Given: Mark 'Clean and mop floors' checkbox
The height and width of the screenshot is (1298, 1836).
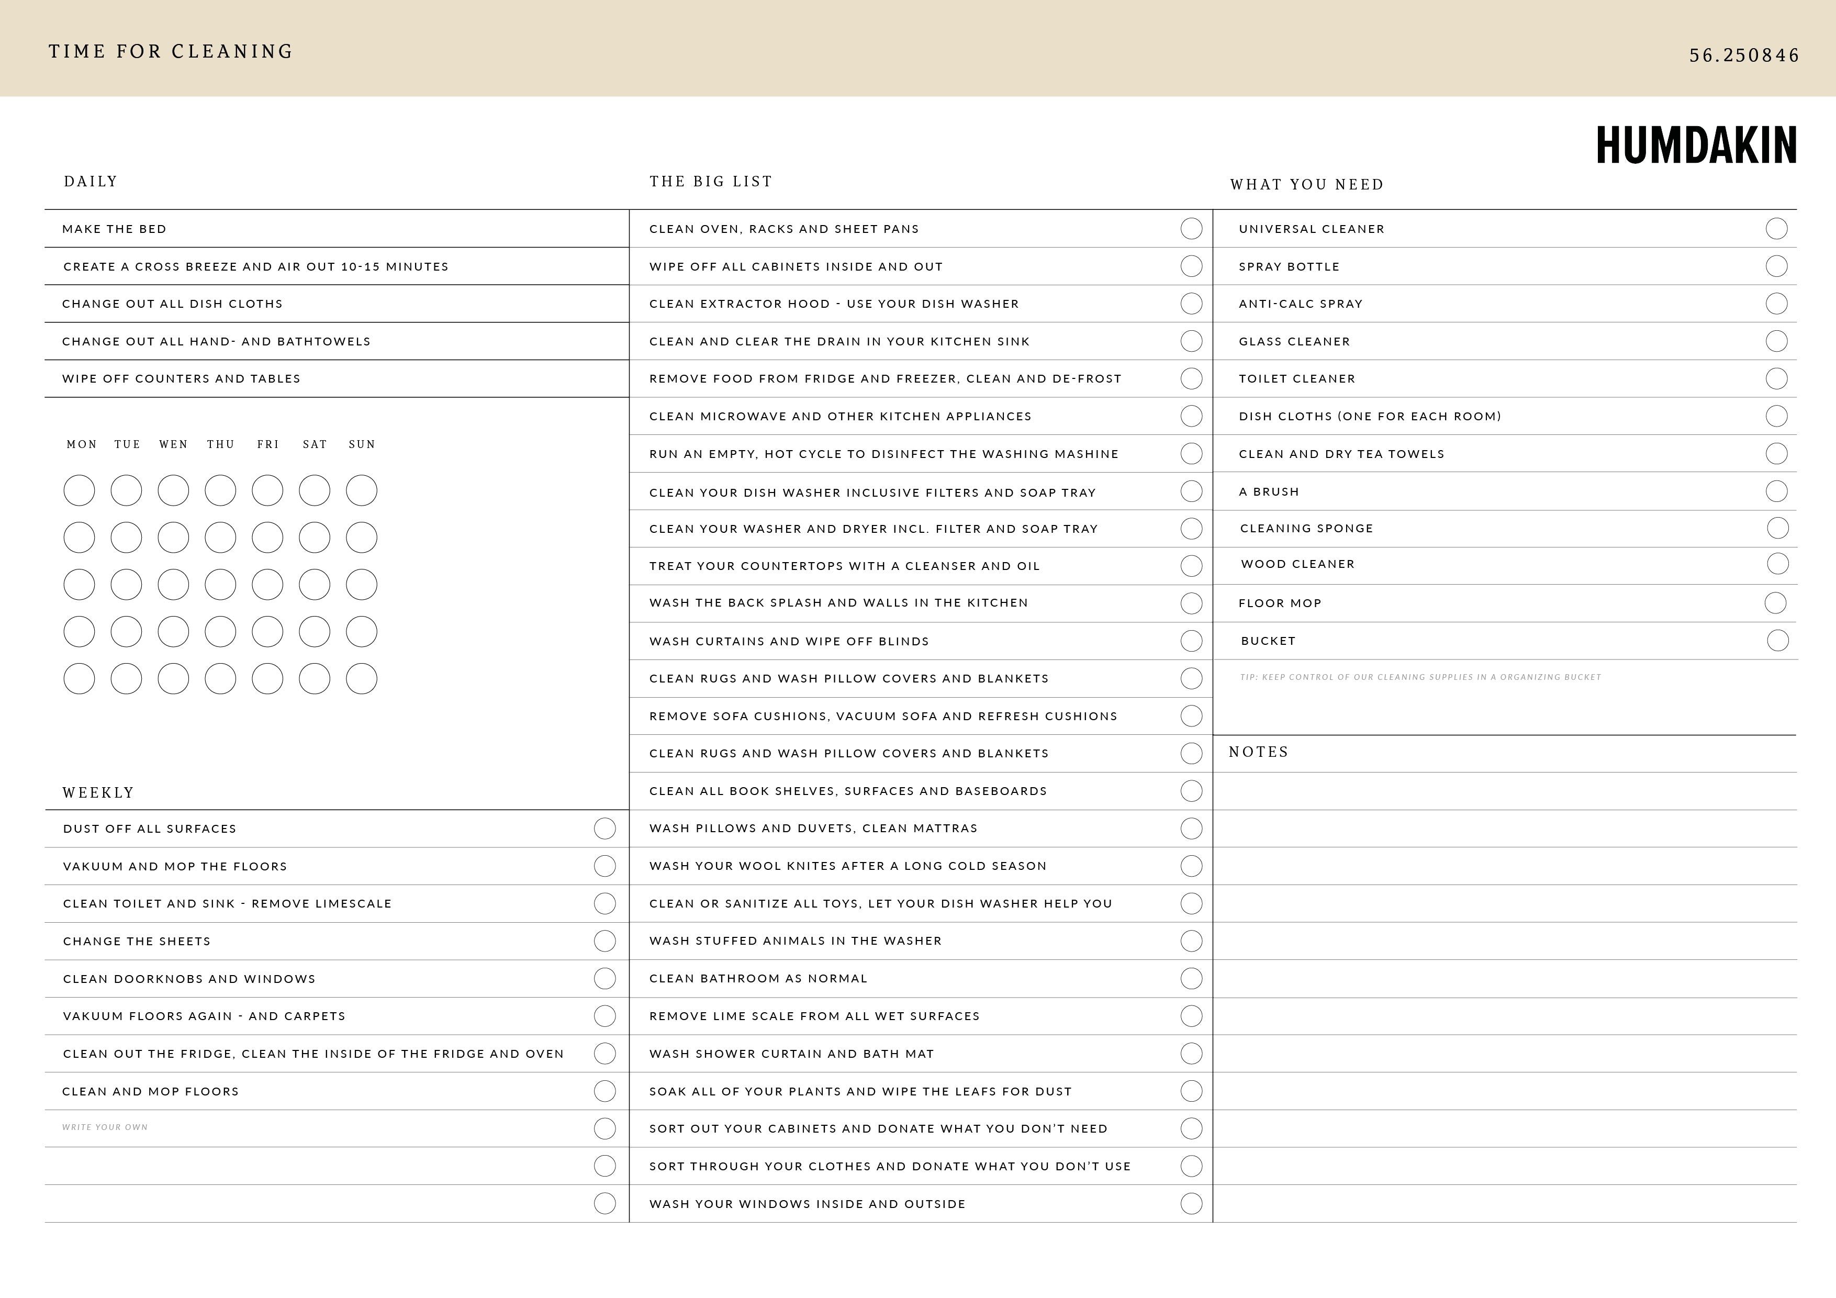Looking at the screenshot, I should click(604, 1092).
